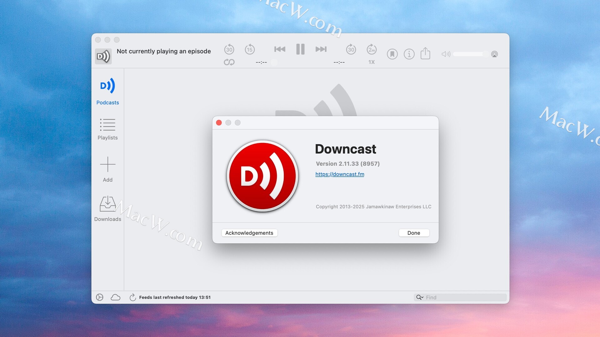Toggle continuous playback loop icon
600x337 pixels.
click(229, 62)
